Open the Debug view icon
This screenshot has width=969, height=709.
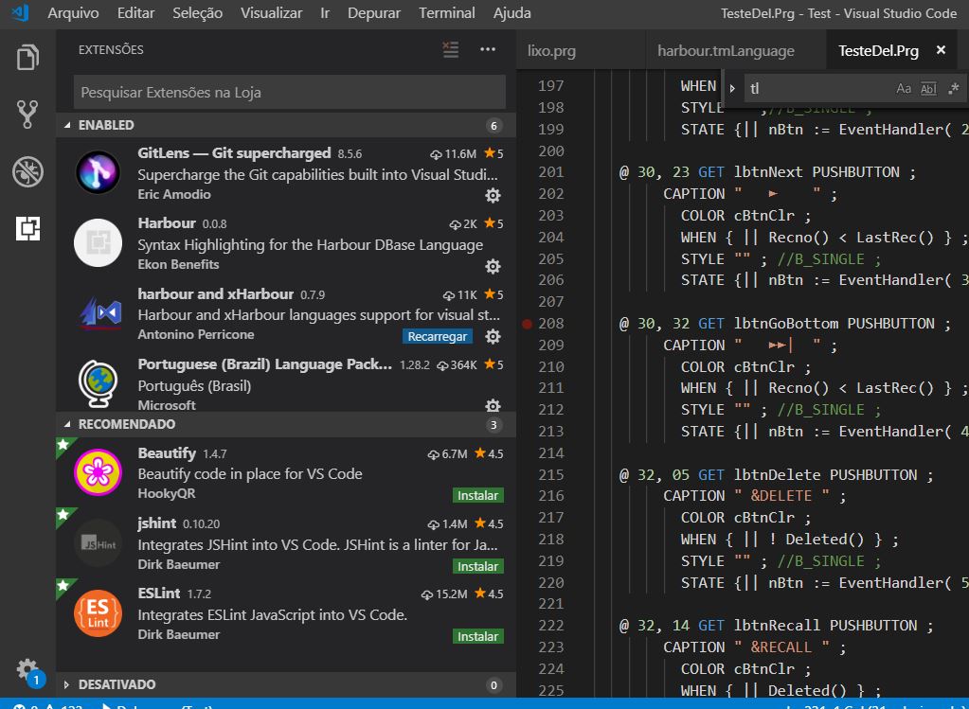click(27, 171)
